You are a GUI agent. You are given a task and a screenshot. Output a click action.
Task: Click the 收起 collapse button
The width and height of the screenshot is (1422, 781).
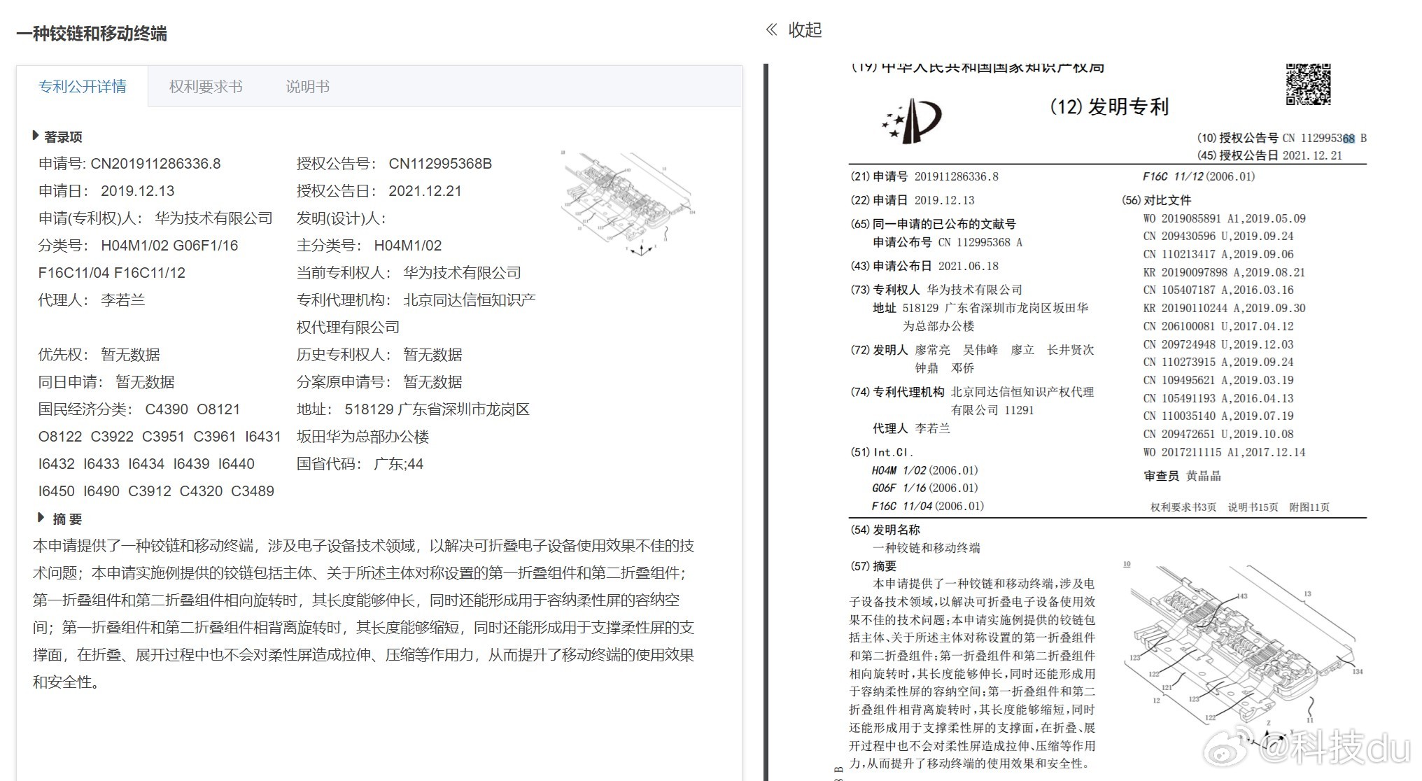[805, 30]
